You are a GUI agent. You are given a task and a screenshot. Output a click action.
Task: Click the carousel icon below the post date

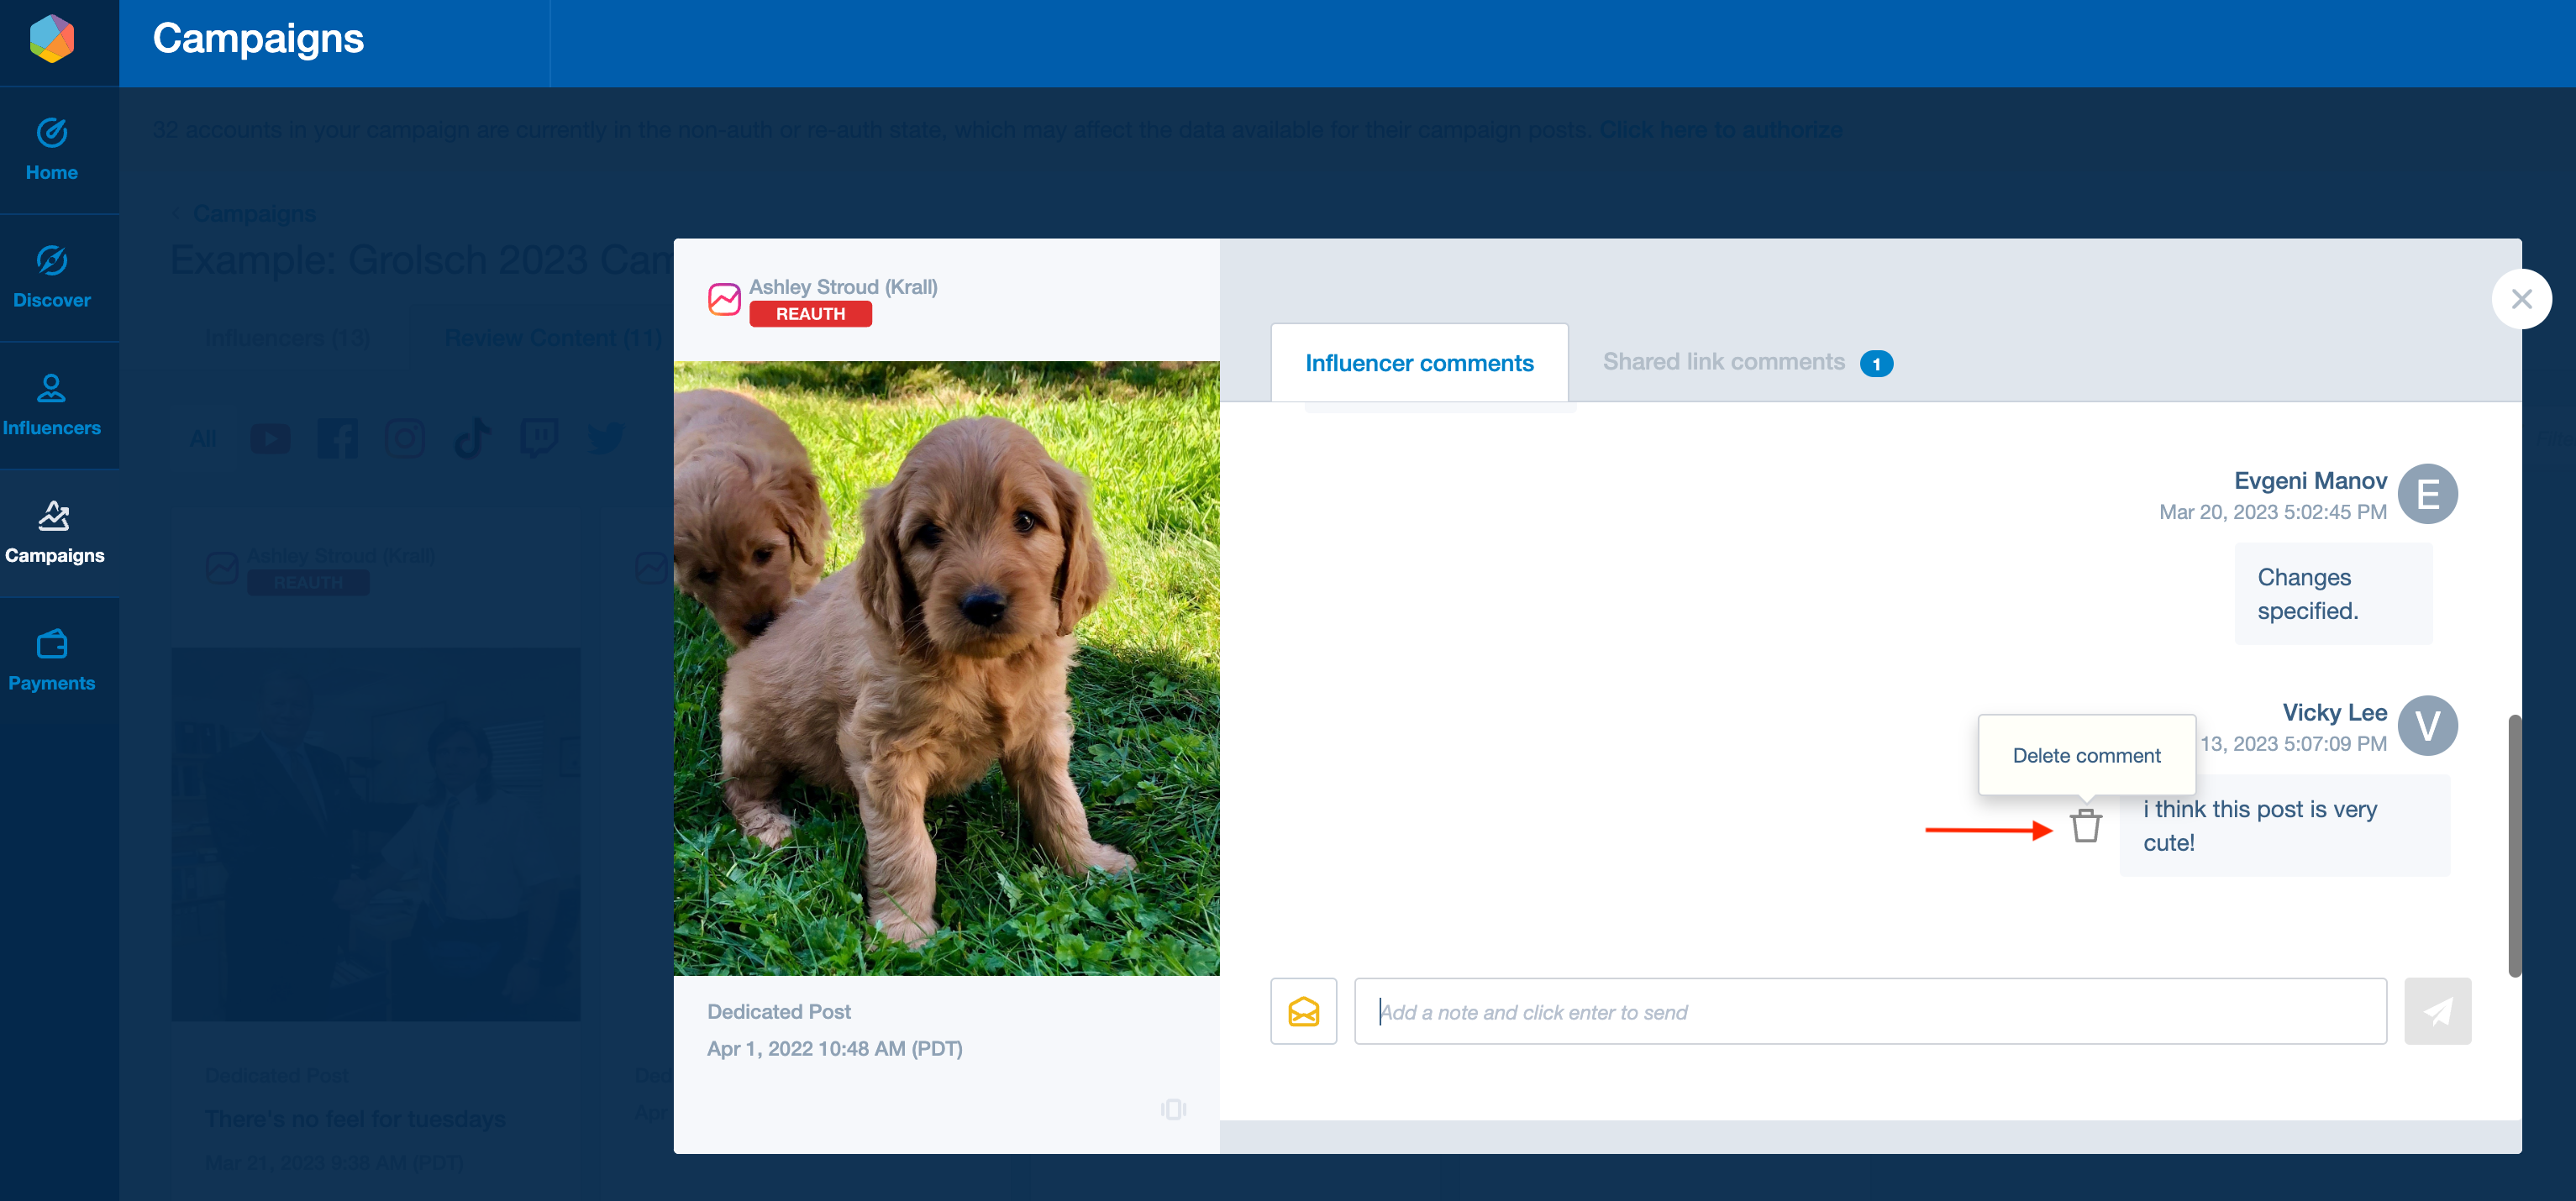click(1173, 1109)
